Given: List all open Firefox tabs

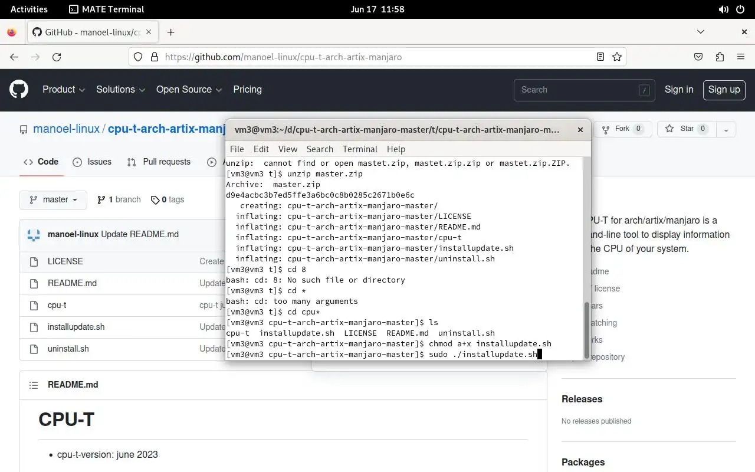Looking at the screenshot, I should pyautogui.click(x=701, y=32).
